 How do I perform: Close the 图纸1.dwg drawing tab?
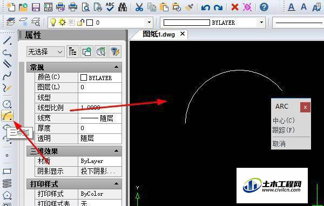[x=183, y=34]
